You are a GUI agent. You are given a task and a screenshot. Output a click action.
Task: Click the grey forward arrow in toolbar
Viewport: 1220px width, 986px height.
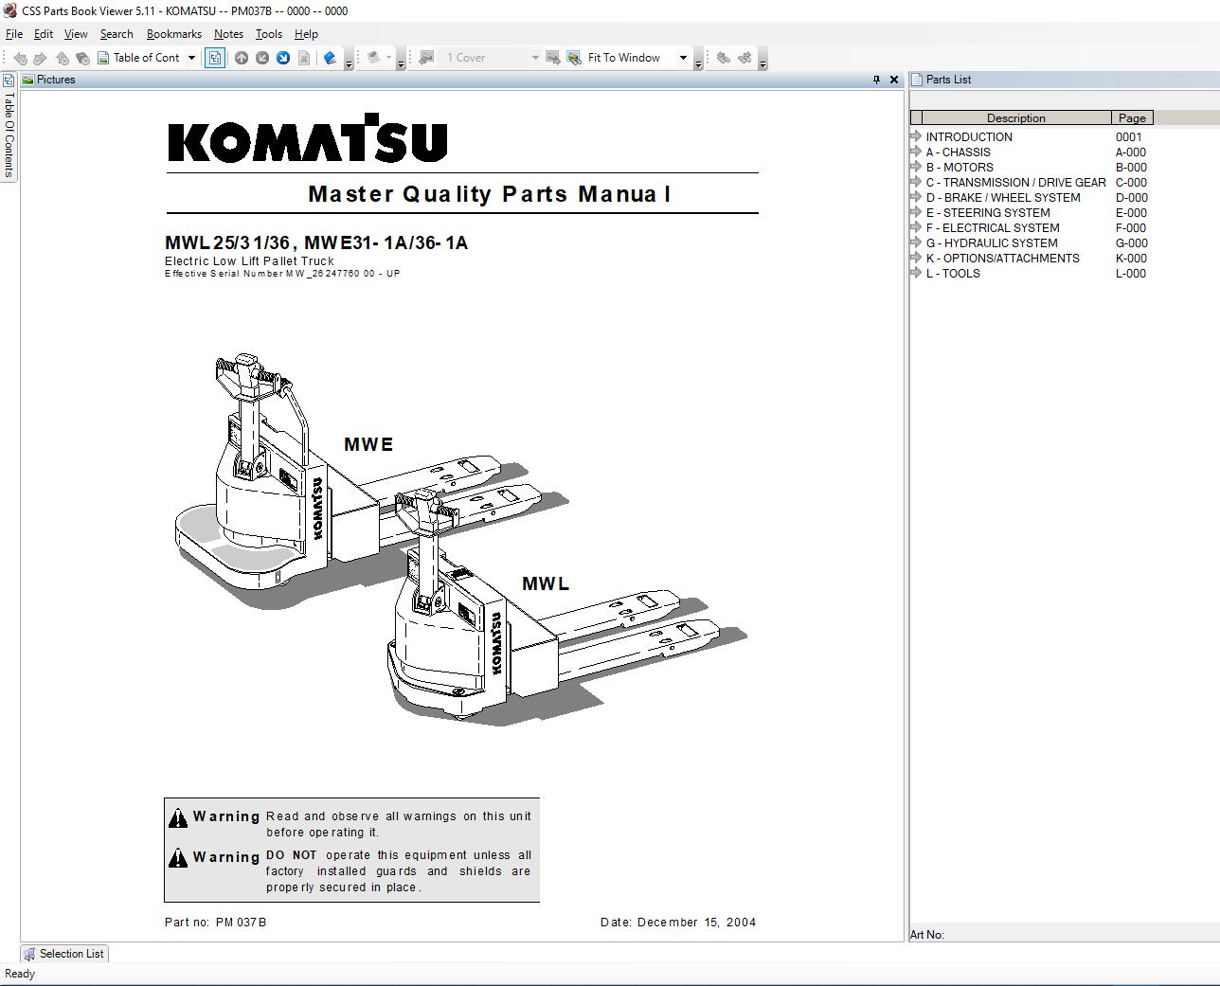(x=40, y=58)
